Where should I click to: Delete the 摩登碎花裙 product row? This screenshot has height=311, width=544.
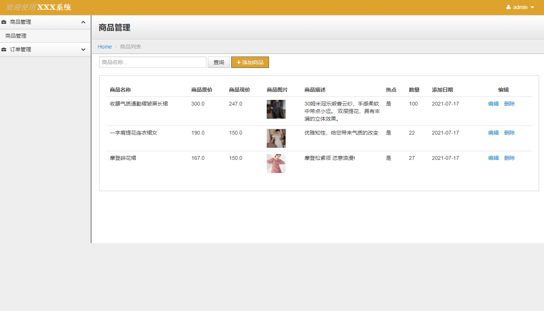[509, 158]
